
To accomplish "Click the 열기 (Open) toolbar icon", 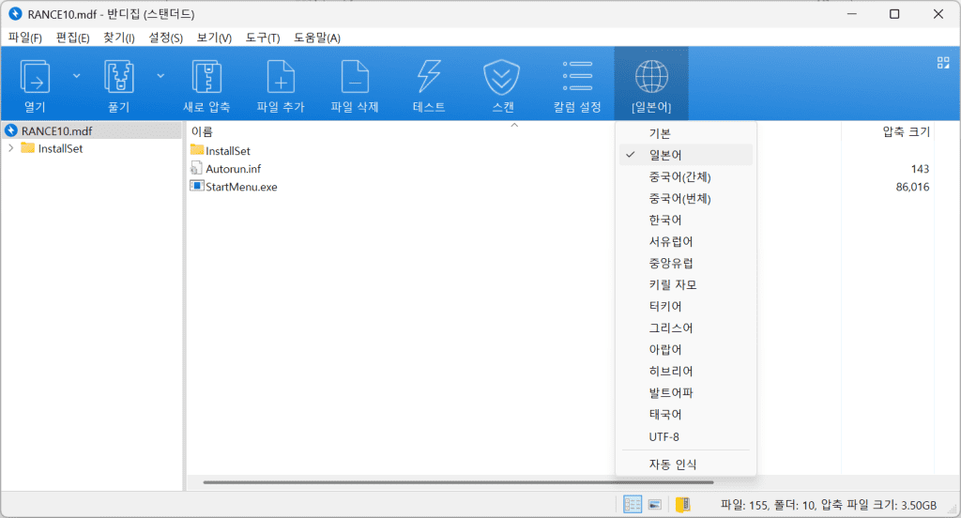I will (35, 77).
